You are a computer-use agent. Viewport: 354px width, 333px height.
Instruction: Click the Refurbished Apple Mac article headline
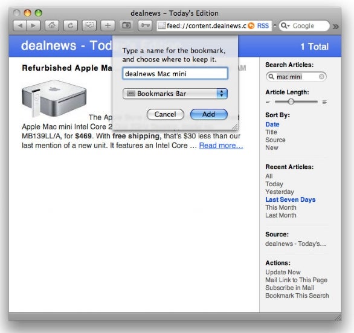coord(67,68)
